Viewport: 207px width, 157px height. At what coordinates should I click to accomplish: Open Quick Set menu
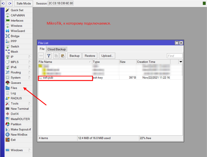click(x=19, y=10)
